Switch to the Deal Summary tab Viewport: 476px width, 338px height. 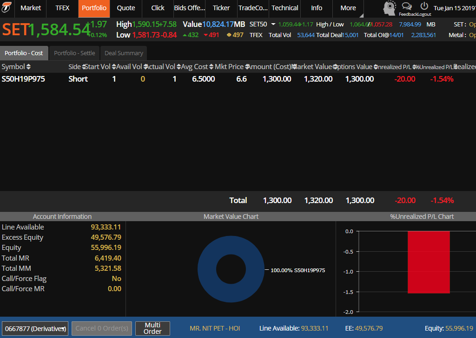point(124,53)
